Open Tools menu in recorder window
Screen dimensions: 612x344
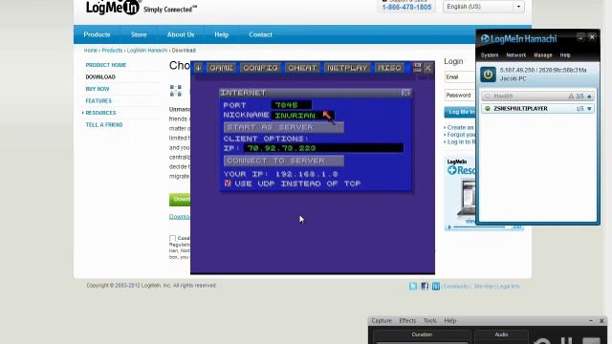pyautogui.click(x=429, y=321)
